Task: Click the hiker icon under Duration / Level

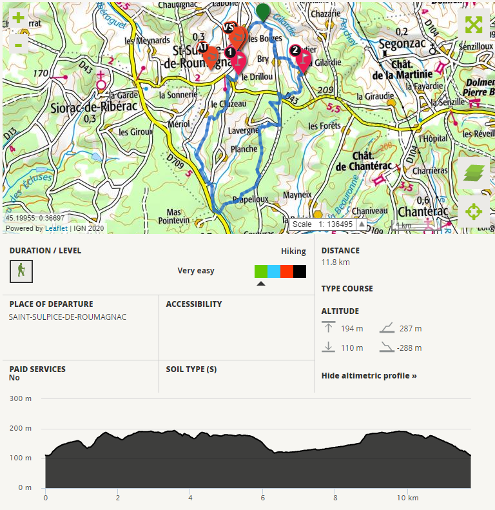Action: (x=21, y=271)
